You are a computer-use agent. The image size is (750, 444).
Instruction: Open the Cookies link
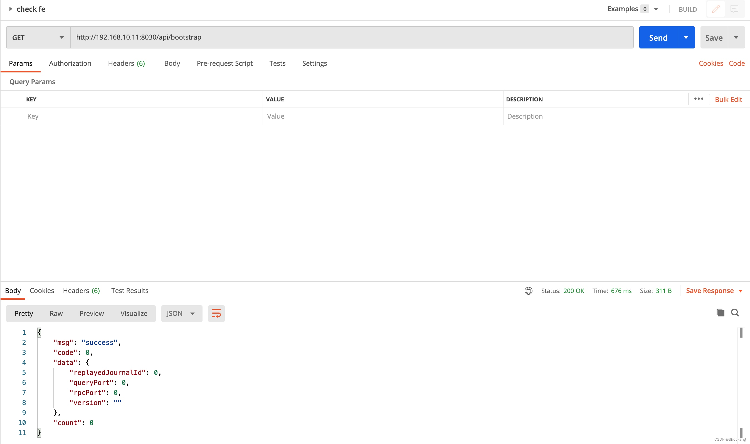[710, 64]
